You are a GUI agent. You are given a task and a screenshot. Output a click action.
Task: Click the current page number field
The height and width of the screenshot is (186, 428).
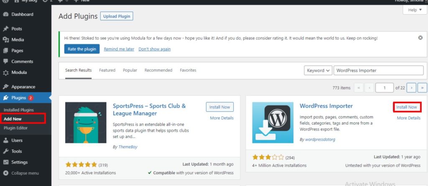click(x=385, y=88)
